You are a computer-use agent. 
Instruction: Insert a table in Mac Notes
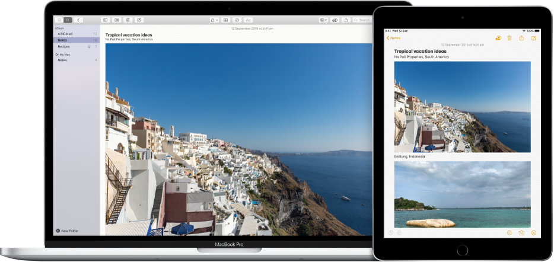point(226,20)
